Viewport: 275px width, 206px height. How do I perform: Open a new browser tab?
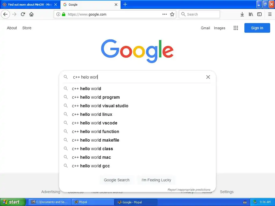click(x=125, y=4)
